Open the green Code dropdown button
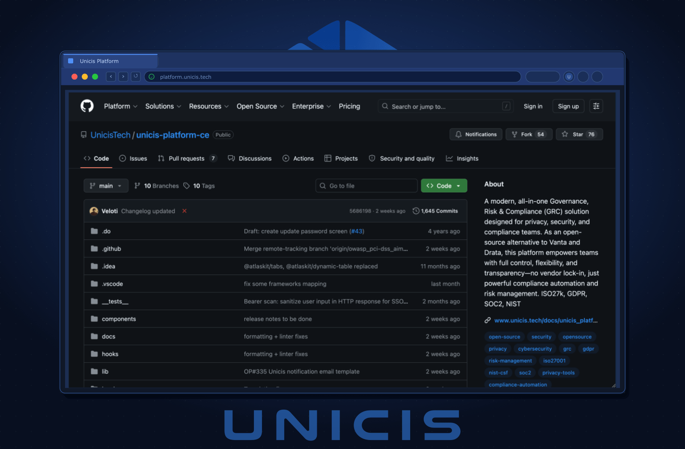 pos(444,186)
